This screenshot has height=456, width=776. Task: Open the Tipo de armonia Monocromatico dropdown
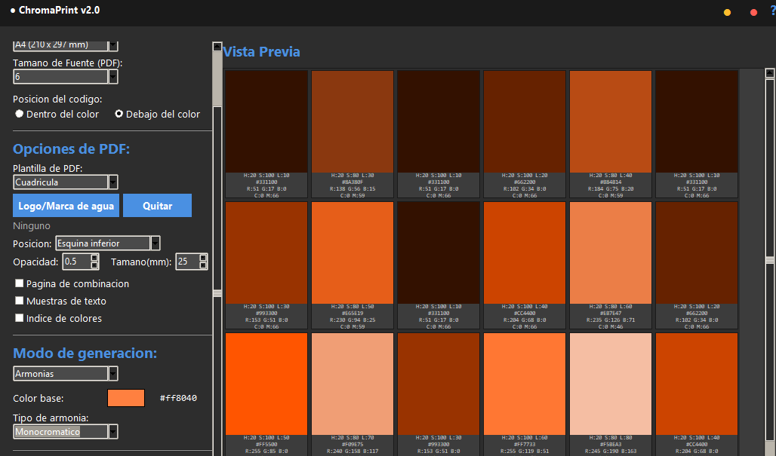pyautogui.click(x=112, y=431)
